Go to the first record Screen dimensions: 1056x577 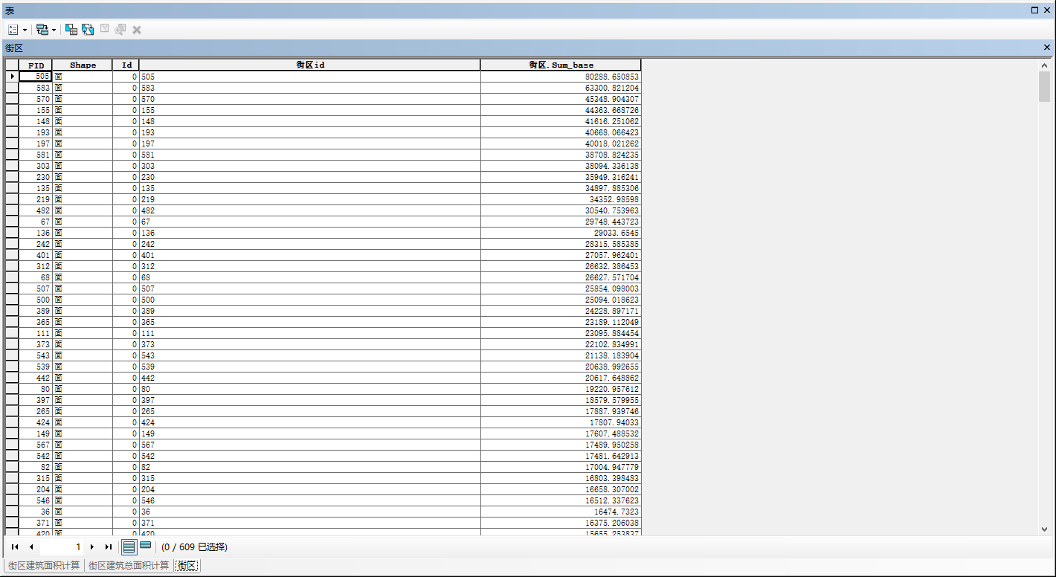point(15,547)
